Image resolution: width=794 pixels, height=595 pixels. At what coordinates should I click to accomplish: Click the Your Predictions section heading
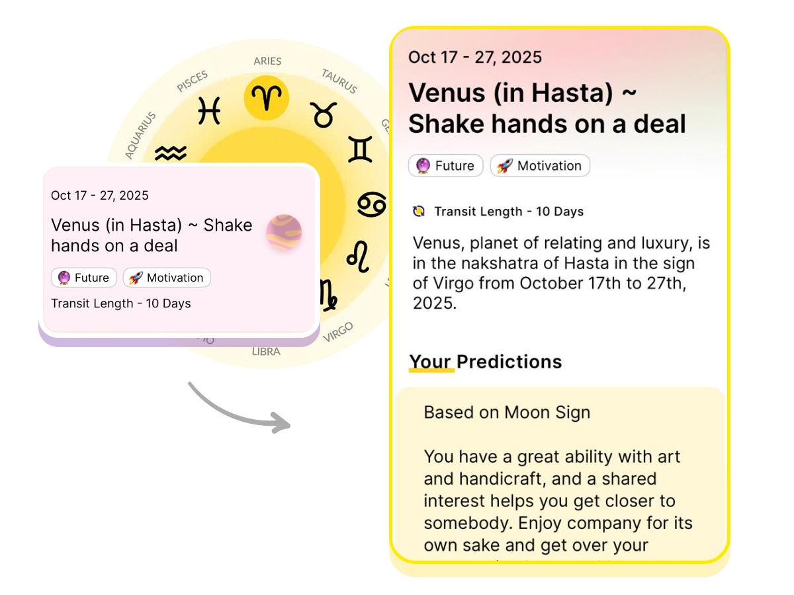[x=485, y=362]
